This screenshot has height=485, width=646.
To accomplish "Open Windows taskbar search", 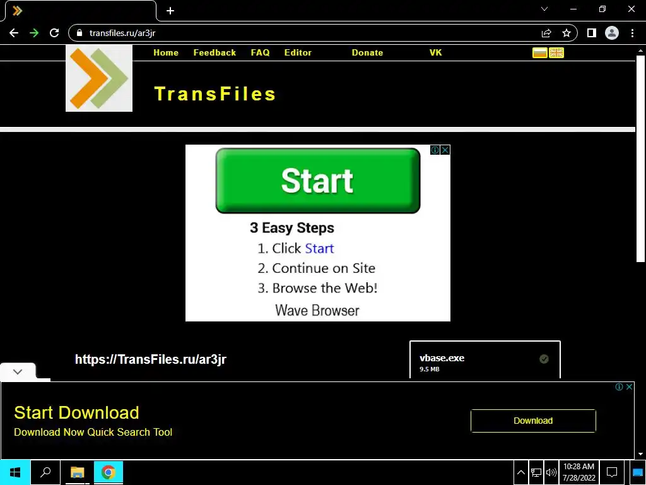I will 45,472.
